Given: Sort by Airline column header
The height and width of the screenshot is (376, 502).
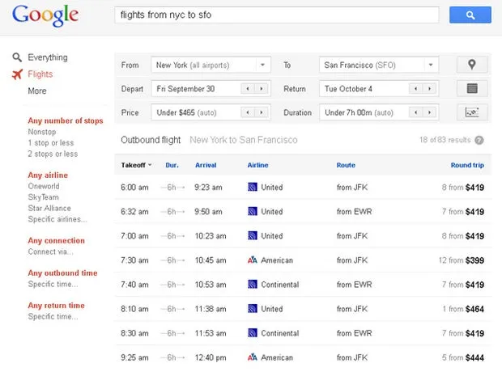Looking at the screenshot, I should pos(257,165).
